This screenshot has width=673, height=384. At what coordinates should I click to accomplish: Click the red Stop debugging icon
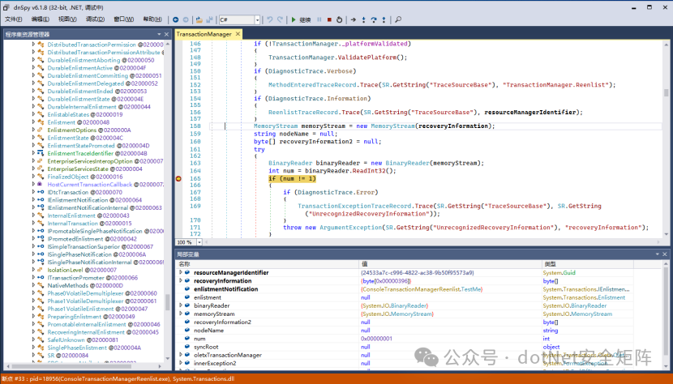tap(328, 19)
